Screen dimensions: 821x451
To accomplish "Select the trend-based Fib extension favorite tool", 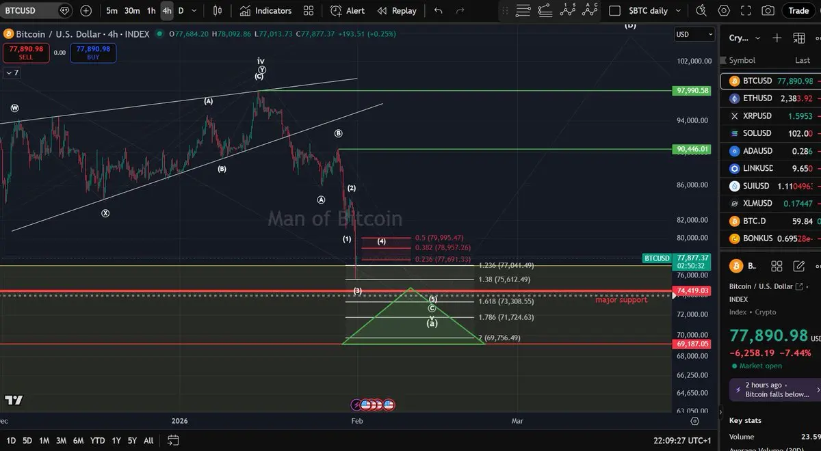I will pyautogui.click(x=545, y=10).
